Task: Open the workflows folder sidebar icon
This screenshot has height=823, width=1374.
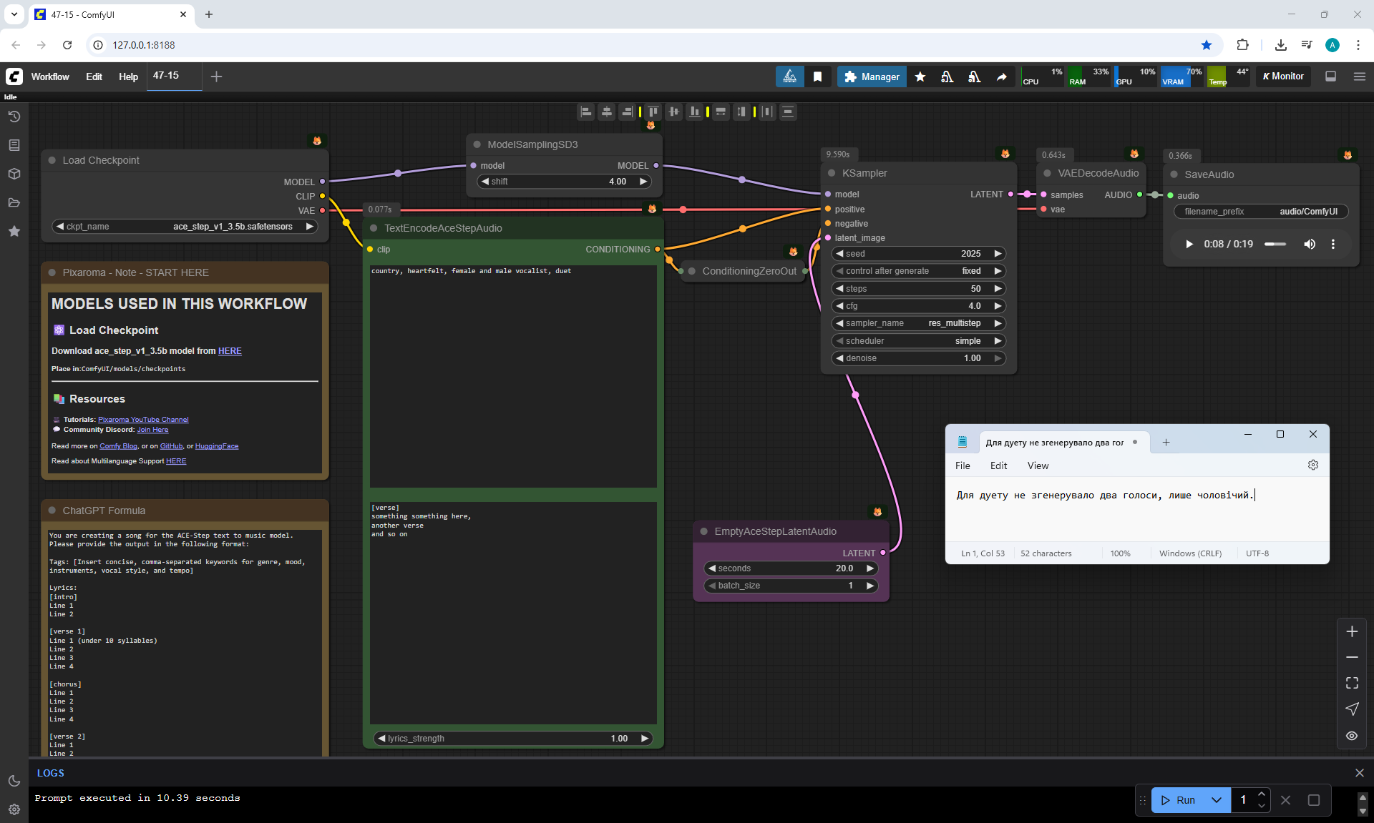Action: [14, 202]
